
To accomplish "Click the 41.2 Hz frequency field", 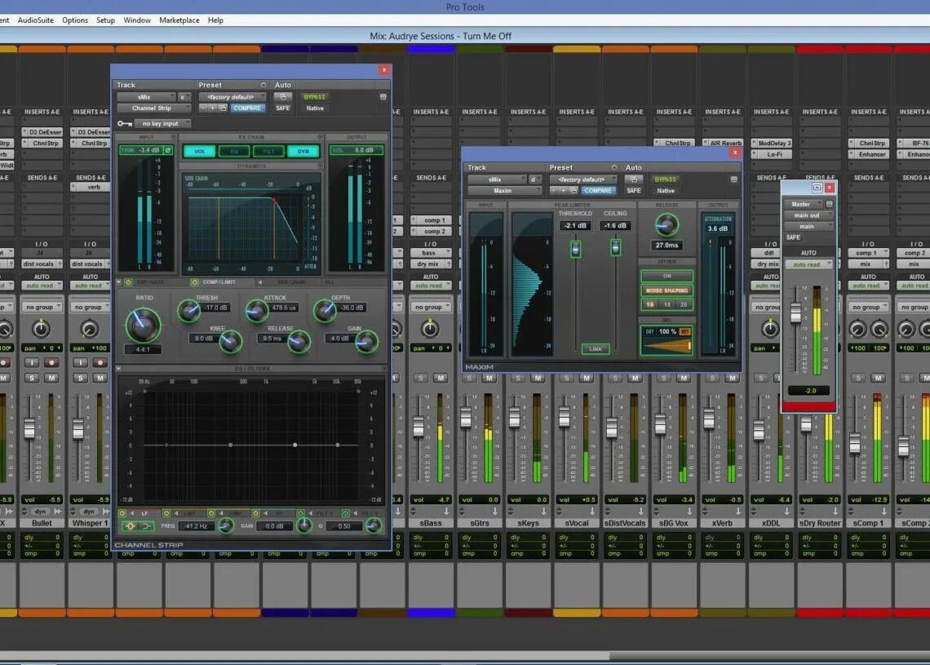I will click(197, 525).
